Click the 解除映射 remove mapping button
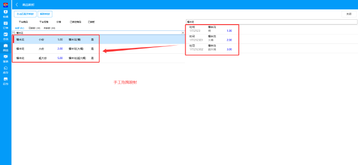Viewport: 358px width, 165px height. click(x=45, y=14)
